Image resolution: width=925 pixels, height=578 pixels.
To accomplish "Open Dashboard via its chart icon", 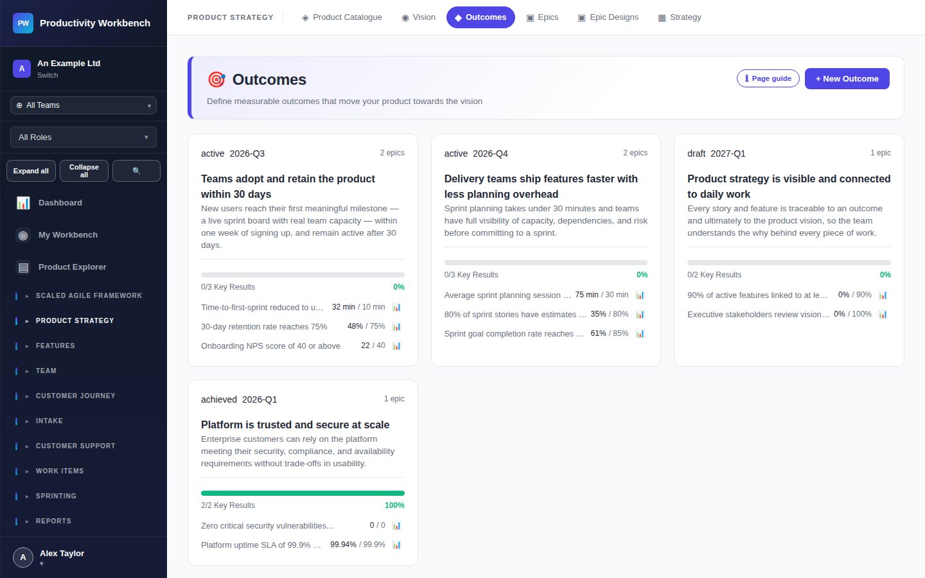I will coord(23,203).
